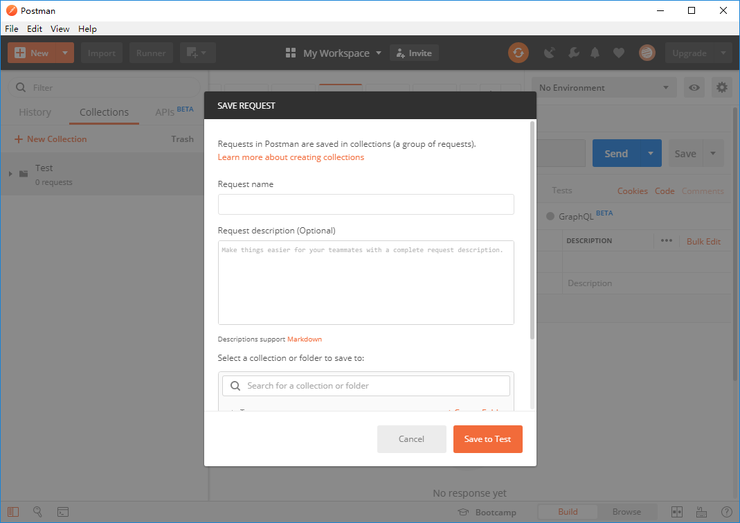This screenshot has width=740, height=523.
Task: Open the File menu
Action: [x=12, y=28]
